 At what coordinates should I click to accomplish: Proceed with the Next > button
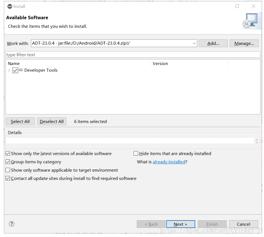click(x=181, y=224)
